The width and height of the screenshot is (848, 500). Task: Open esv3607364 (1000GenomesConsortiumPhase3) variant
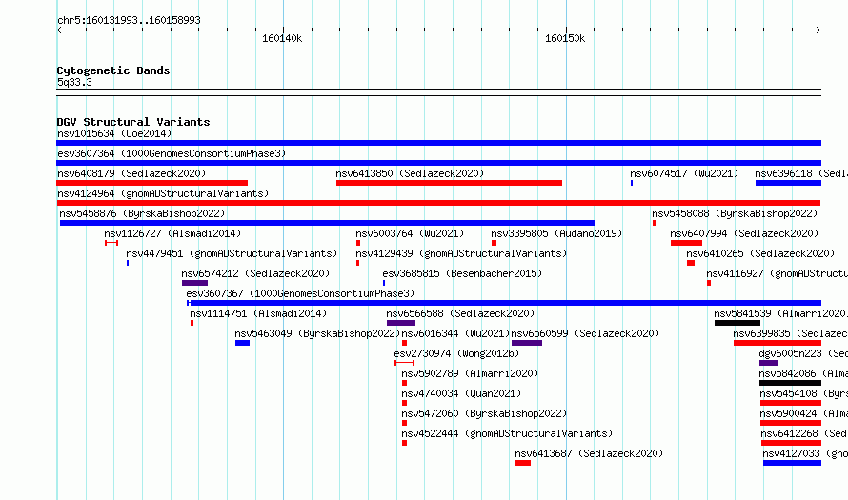(172, 153)
